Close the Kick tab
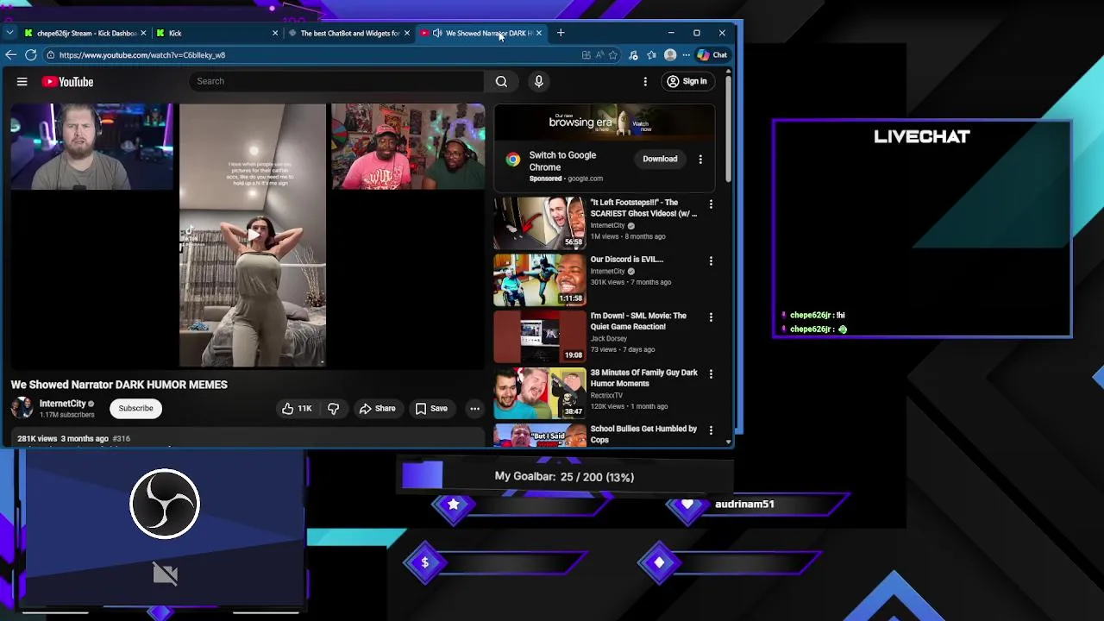 (275, 33)
